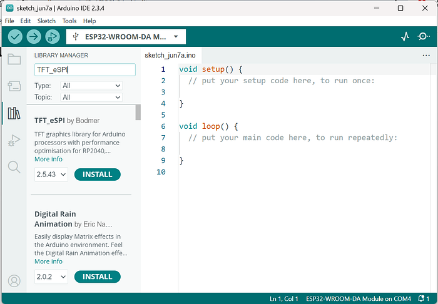
Task: Maximize the Arduino IDE window
Action: click(400, 8)
